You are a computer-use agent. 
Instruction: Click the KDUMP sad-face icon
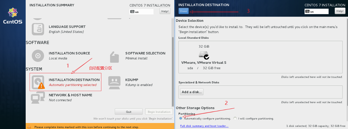(114, 82)
